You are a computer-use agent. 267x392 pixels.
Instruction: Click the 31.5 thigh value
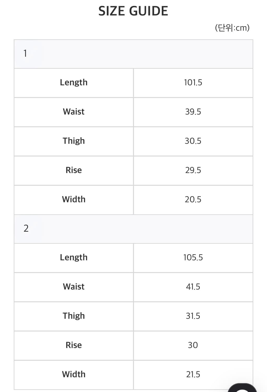(193, 316)
